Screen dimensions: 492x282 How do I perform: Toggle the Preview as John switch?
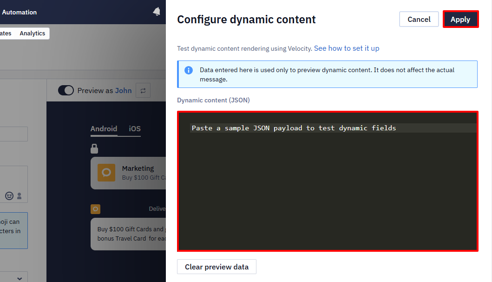point(66,91)
